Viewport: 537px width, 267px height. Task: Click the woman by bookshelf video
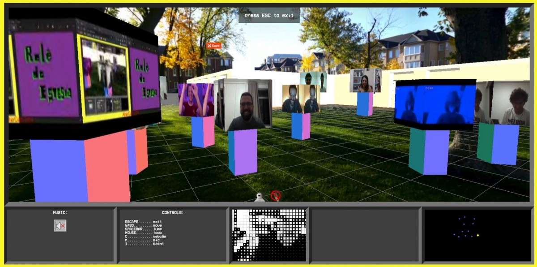tap(365, 81)
